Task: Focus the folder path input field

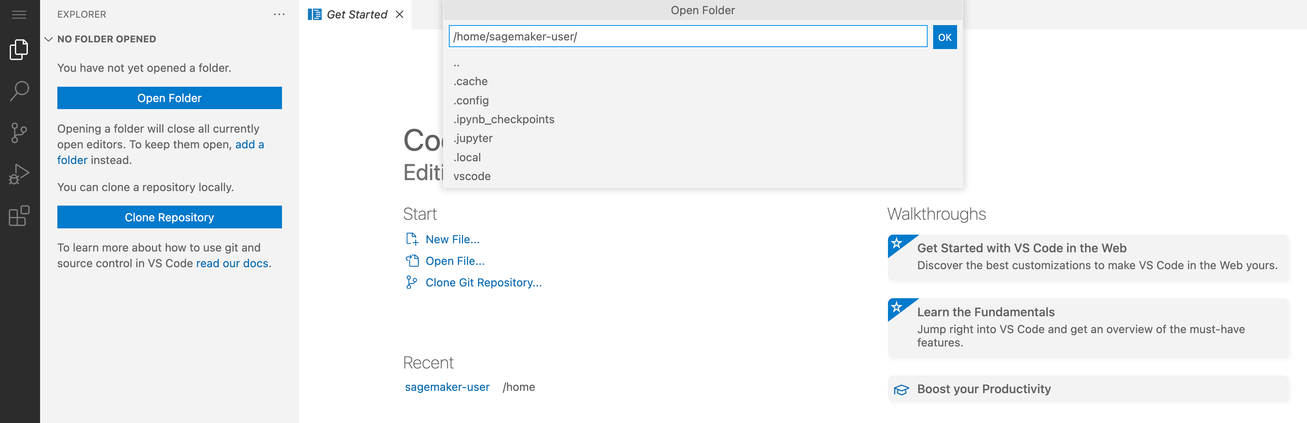Action: tap(688, 36)
